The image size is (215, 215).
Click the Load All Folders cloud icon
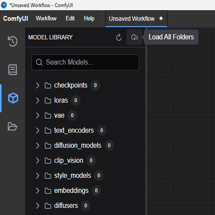134,37
